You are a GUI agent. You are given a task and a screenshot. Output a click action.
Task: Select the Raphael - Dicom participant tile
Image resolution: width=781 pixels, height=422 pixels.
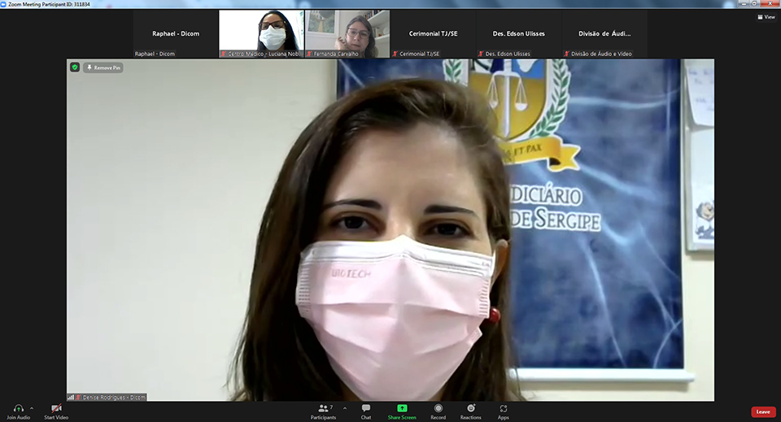pyautogui.click(x=176, y=33)
